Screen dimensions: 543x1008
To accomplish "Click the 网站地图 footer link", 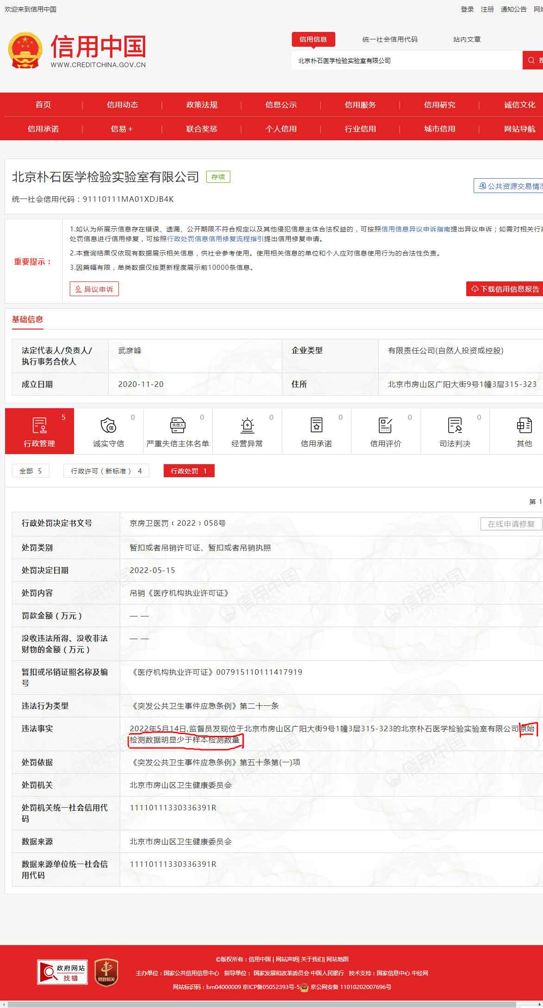I will click(337, 959).
